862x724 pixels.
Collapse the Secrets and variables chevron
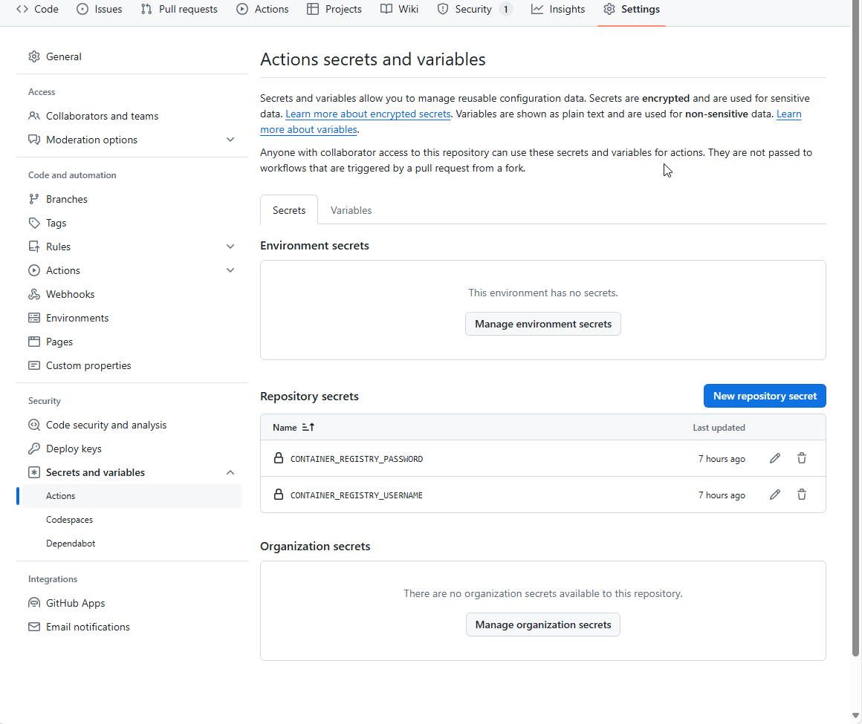point(230,472)
